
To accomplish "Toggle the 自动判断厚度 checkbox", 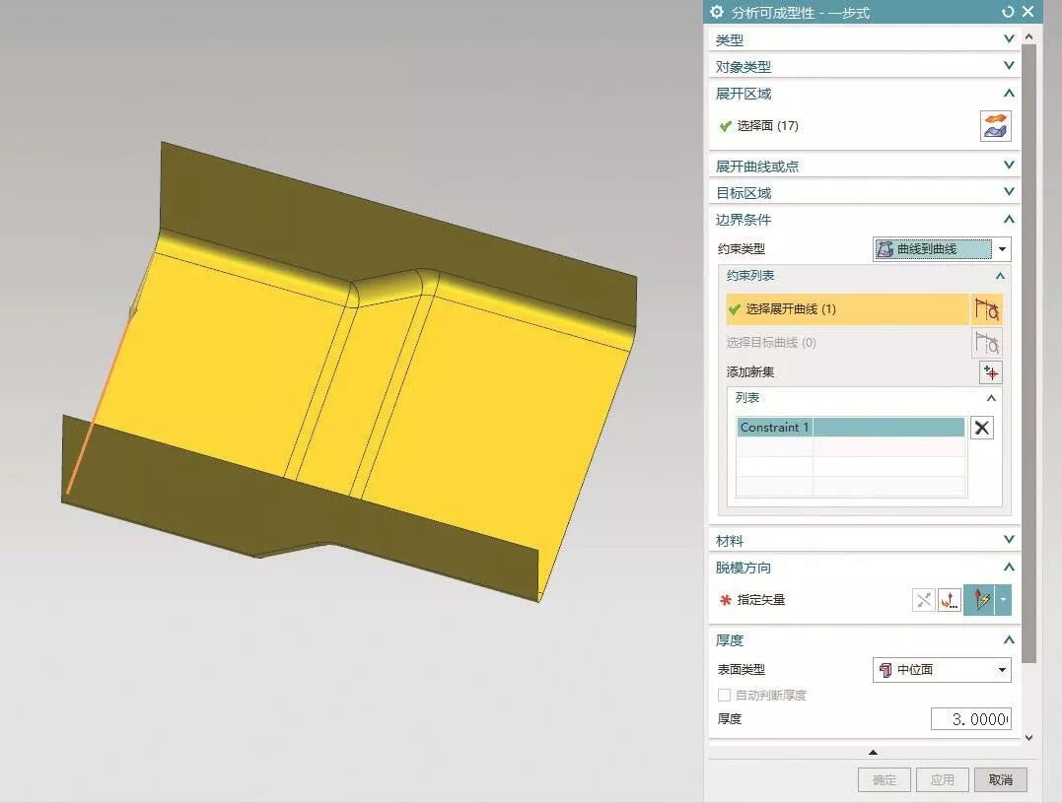I will [x=725, y=696].
